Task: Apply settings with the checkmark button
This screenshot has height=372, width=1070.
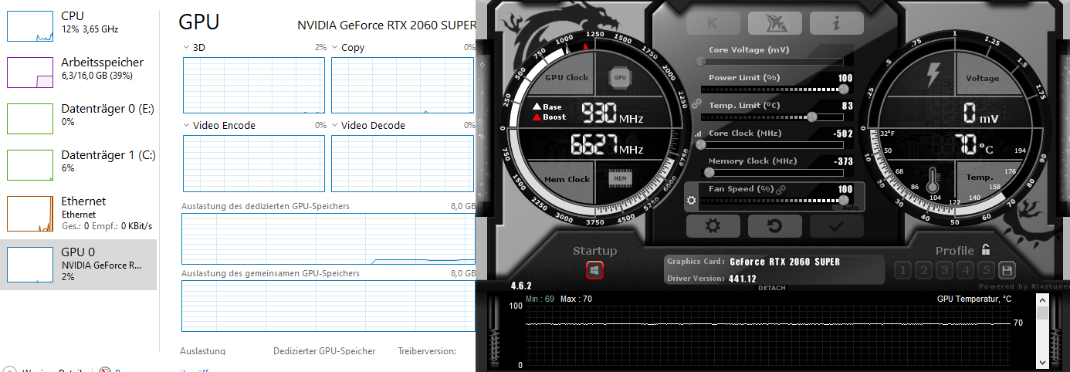Action: 836,226
